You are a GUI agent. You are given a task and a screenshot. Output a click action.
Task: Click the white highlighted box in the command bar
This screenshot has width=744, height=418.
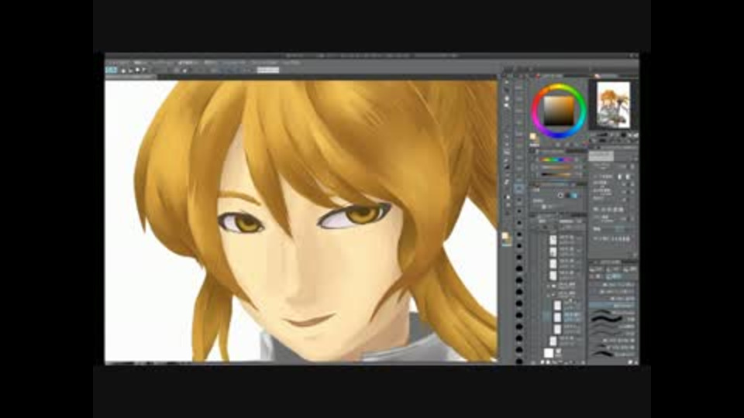[x=268, y=70]
